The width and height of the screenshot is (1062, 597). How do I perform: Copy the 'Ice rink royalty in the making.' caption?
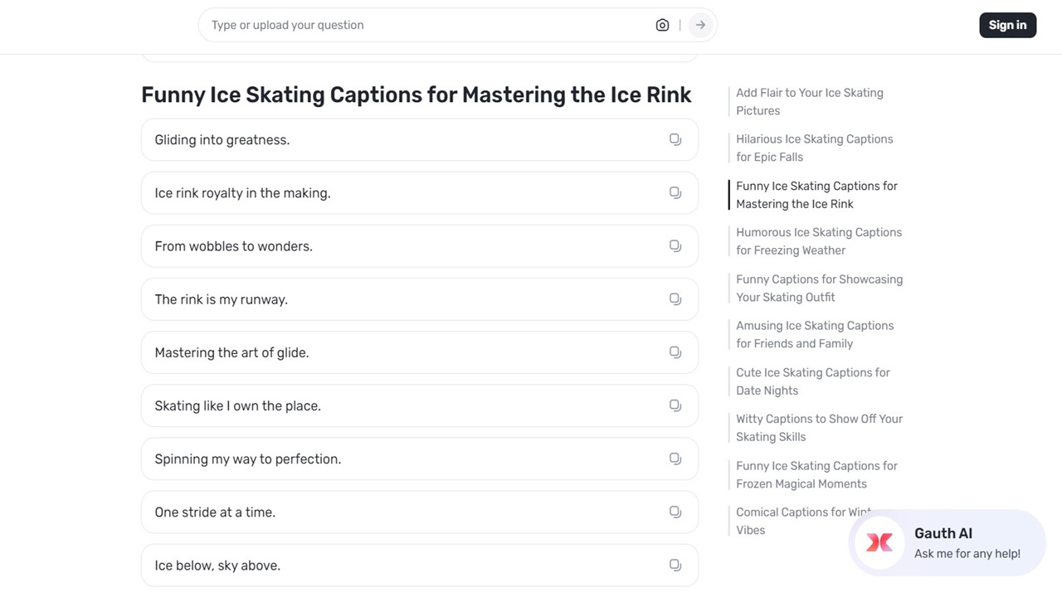[675, 192]
